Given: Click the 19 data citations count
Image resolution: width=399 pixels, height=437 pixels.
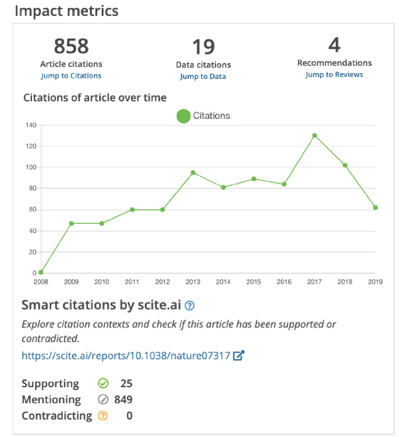Looking at the screenshot, I should [x=203, y=47].
